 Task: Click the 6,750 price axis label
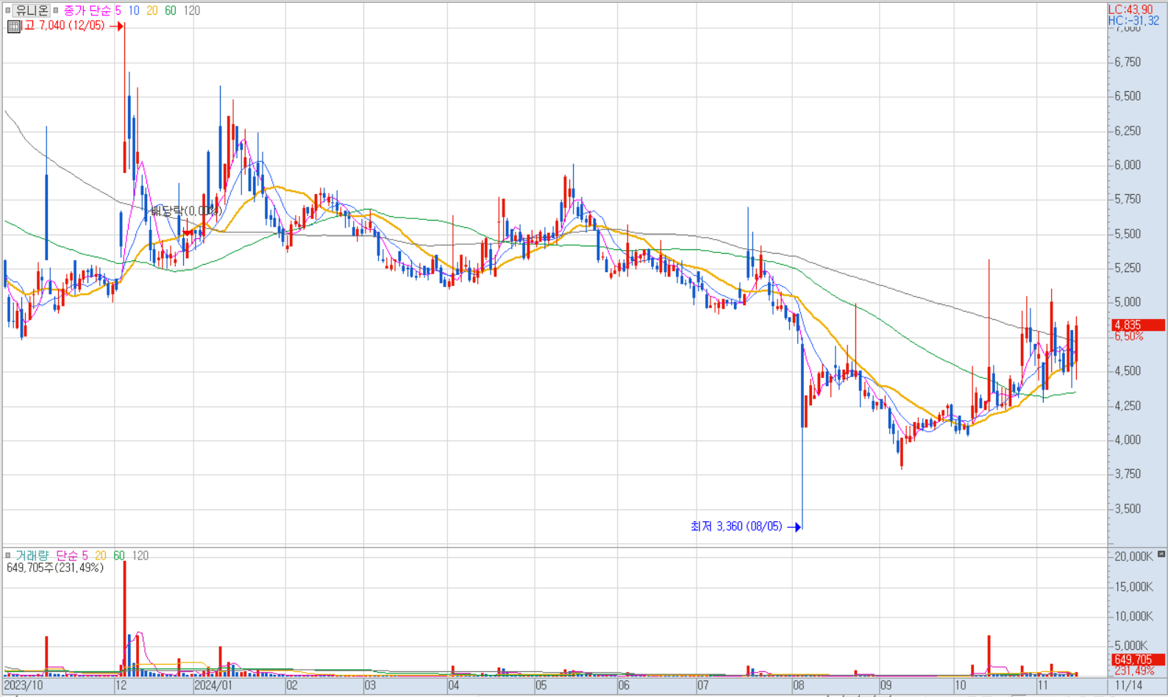pos(1128,62)
